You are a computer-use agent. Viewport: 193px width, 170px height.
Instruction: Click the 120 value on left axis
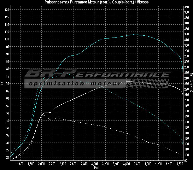tap(7, 9)
